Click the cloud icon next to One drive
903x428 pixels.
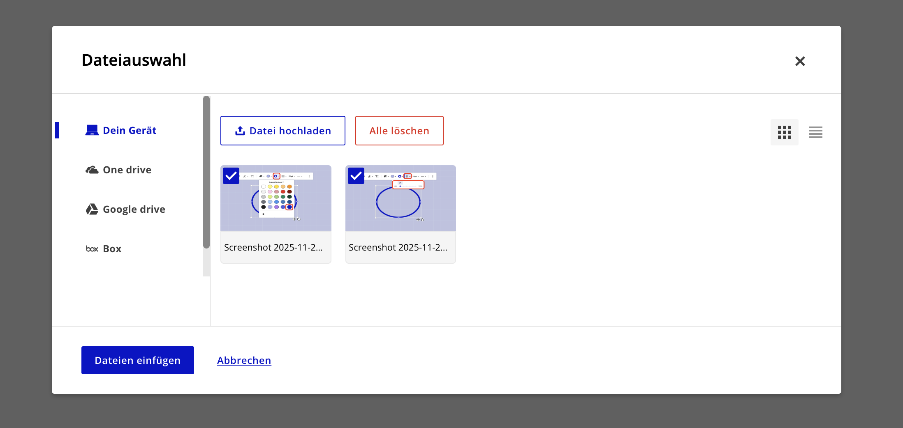click(x=92, y=169)
